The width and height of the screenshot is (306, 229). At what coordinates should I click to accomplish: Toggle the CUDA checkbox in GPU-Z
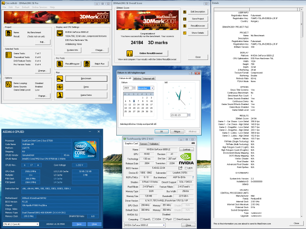click(x=153, y=219)
